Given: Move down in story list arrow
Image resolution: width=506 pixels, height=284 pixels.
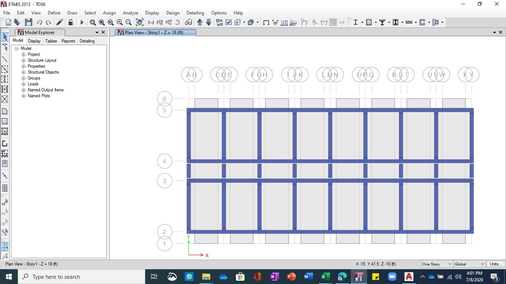Looking at the screenshot, I should (209, 22).
